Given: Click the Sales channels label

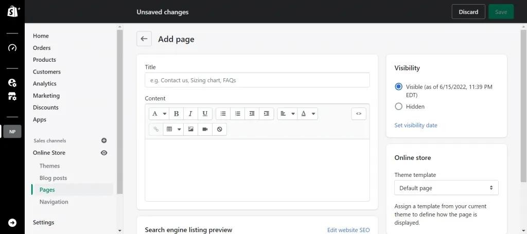Looking at the screenshot, I should 50,141.
